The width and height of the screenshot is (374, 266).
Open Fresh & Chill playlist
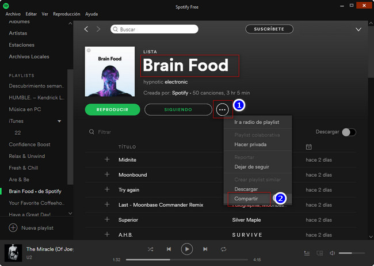click(24, 168)
